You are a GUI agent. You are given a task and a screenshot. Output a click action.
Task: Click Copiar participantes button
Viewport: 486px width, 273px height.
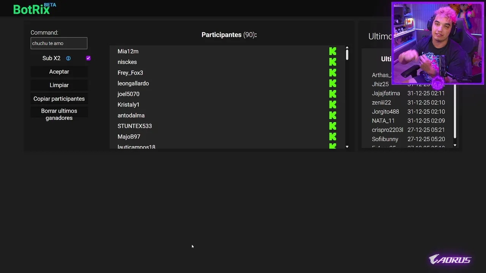coord(59,99)
